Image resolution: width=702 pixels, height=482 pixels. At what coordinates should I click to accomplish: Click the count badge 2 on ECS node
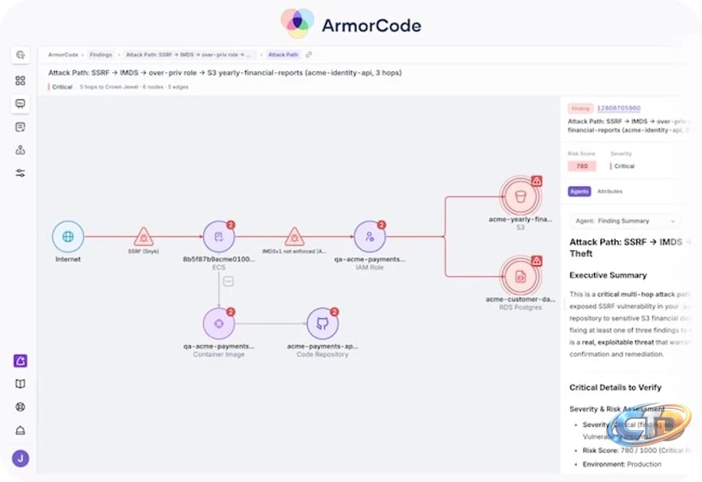pos(231,225)
